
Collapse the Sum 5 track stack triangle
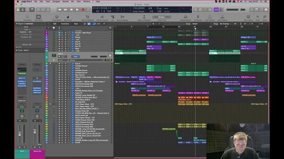tap(50, 64)
